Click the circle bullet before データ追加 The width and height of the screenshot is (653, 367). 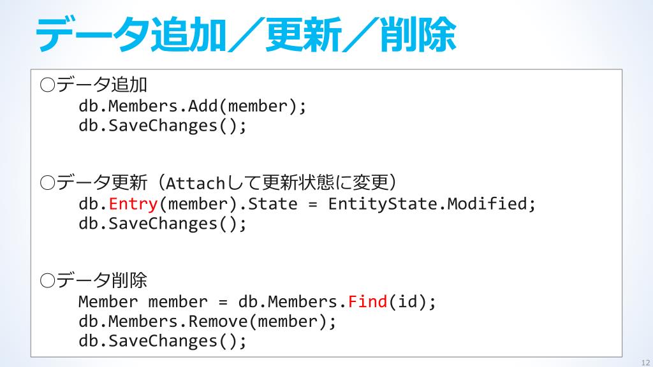pyautogui.click(x=47, y=85)
